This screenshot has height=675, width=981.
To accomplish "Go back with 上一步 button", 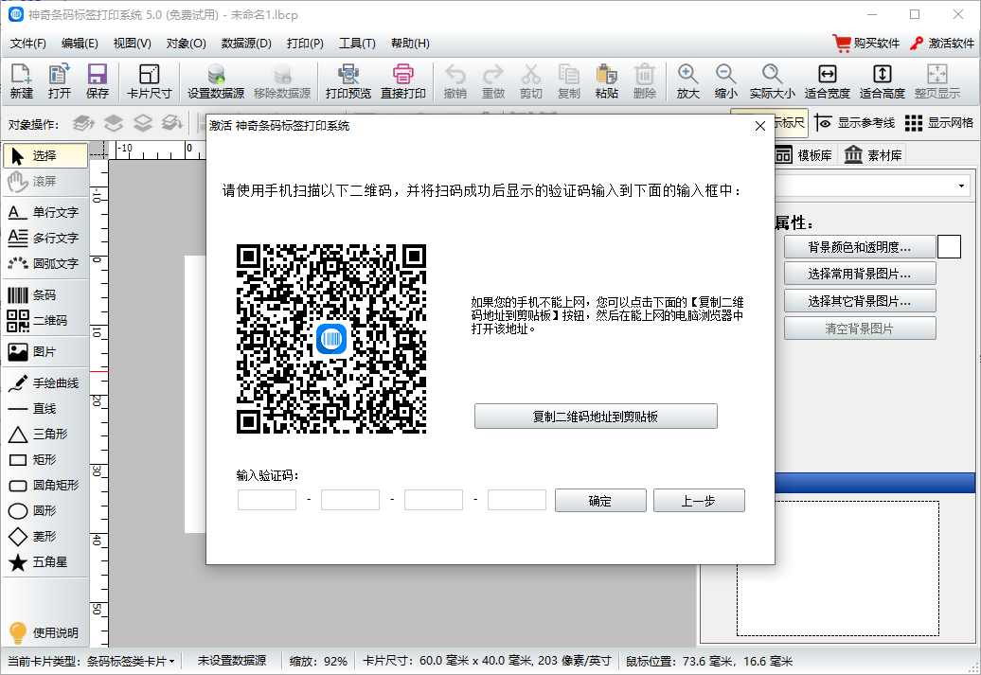I will click(x=699, y=501).
